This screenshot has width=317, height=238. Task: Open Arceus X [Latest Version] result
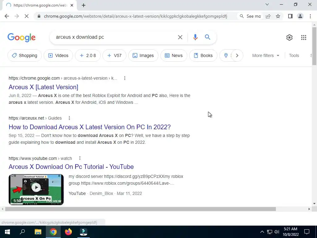43,87
